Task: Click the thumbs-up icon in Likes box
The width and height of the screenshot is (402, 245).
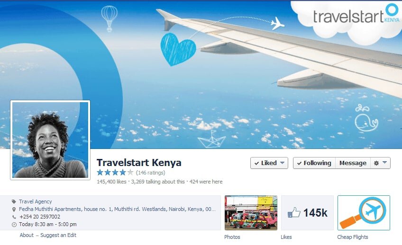Action: 294,212
